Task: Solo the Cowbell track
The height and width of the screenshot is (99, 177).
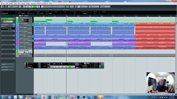Action: coord(22,31)
